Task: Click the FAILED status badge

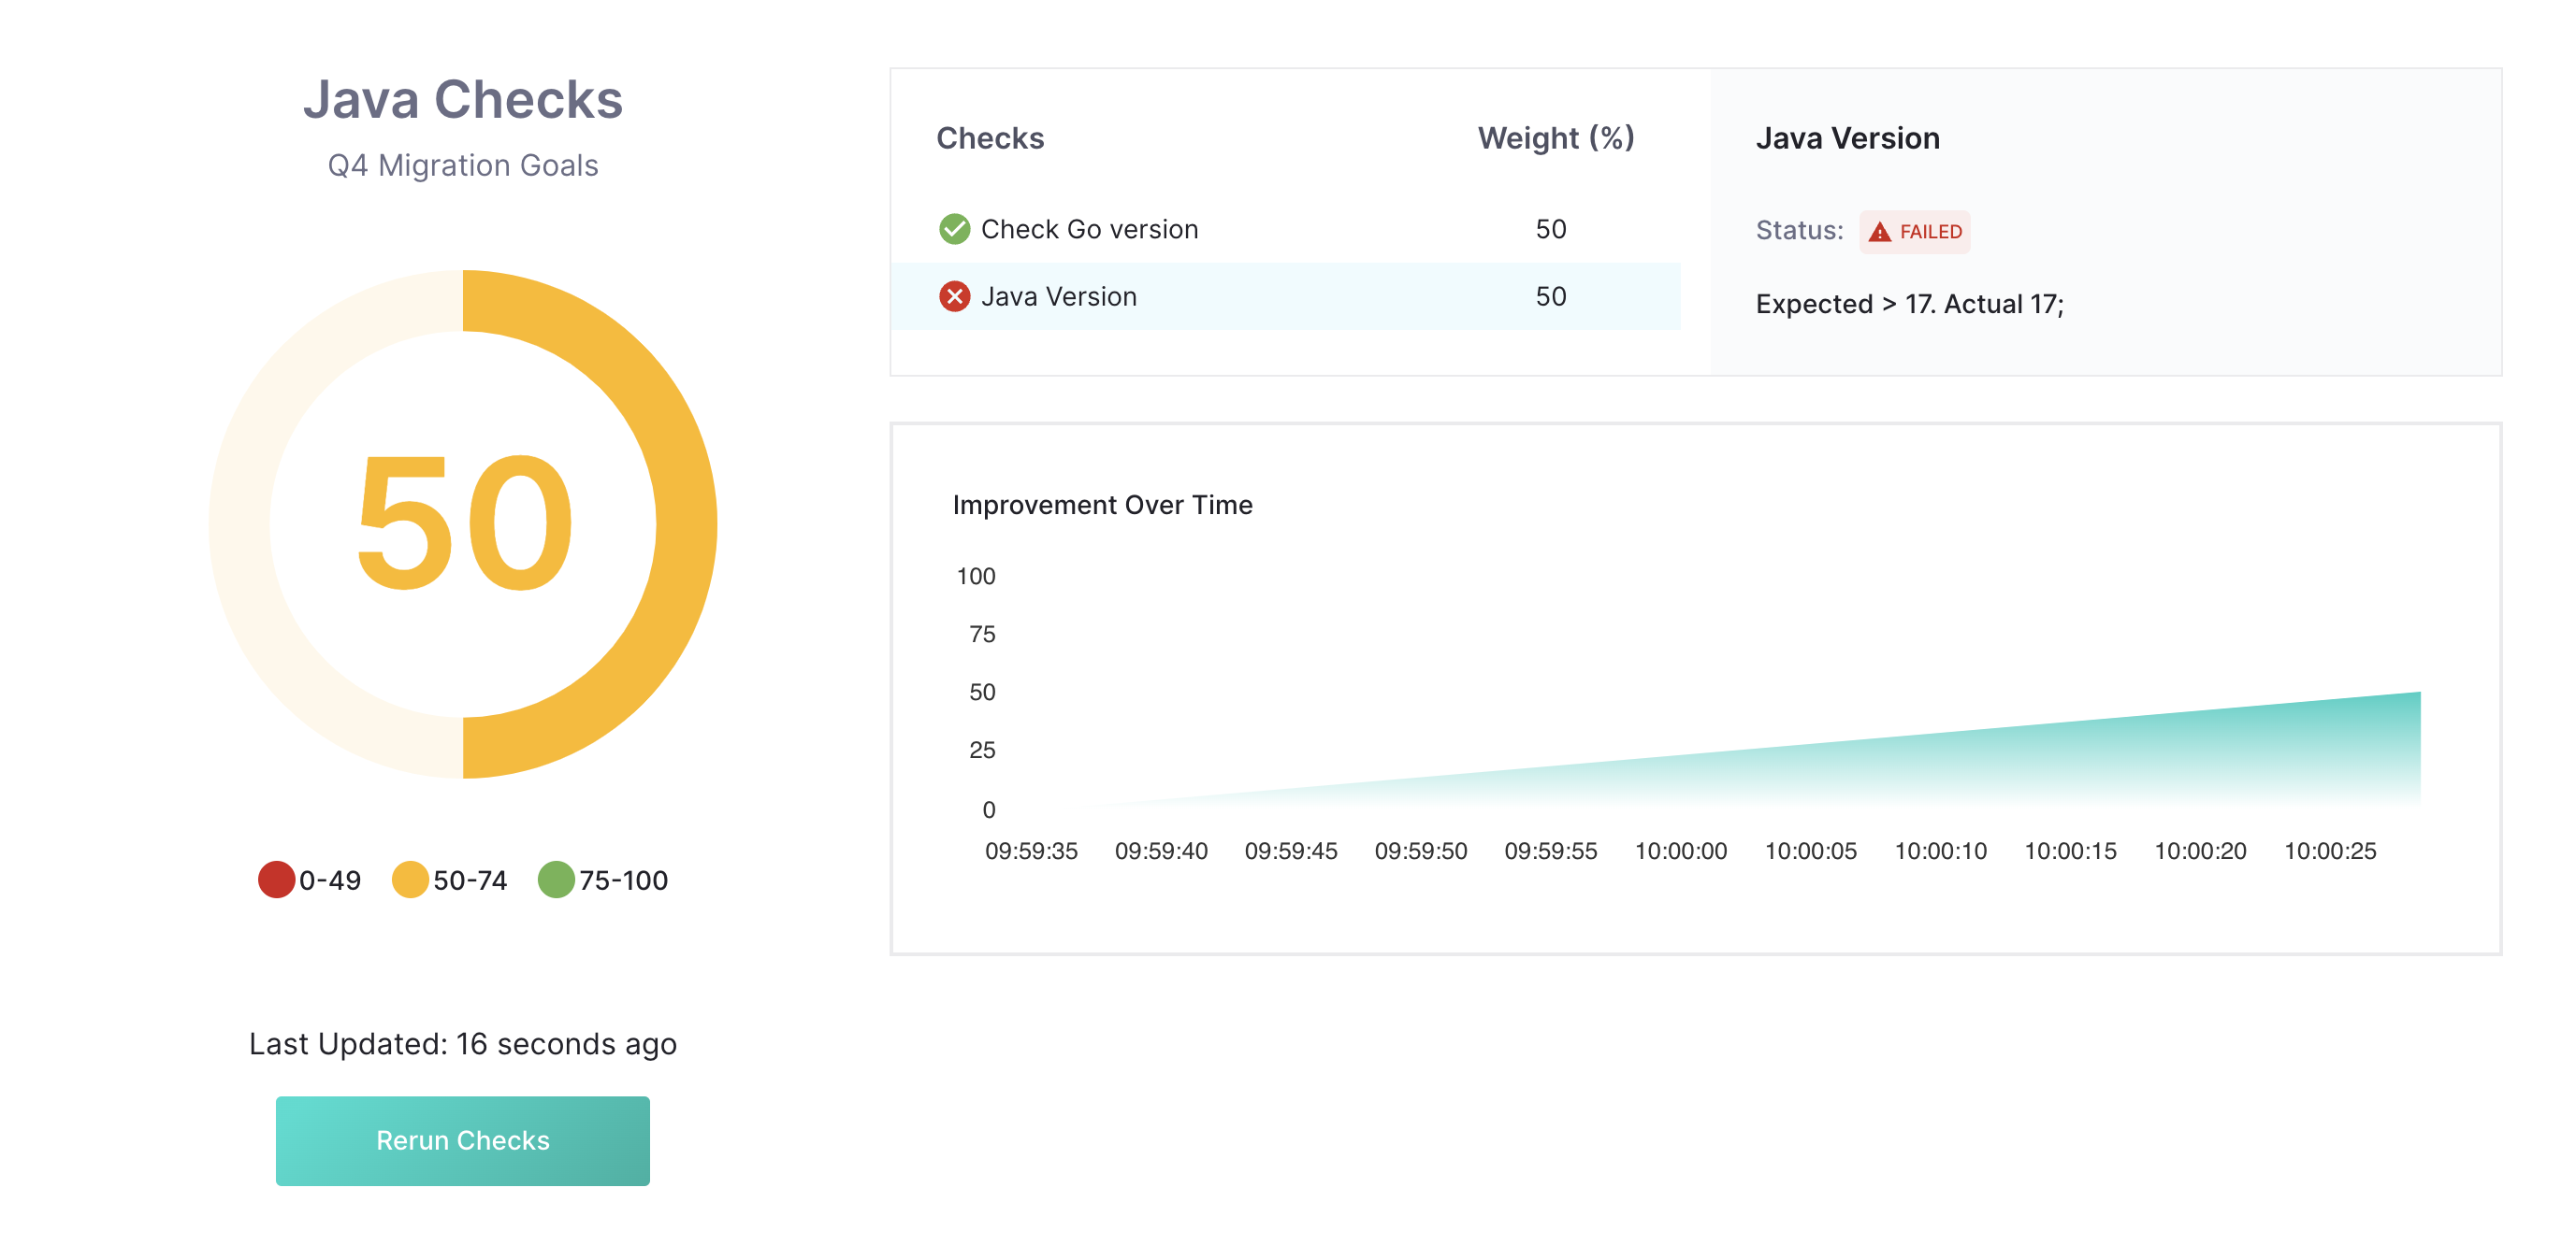Action: (x=1914, y=232)
